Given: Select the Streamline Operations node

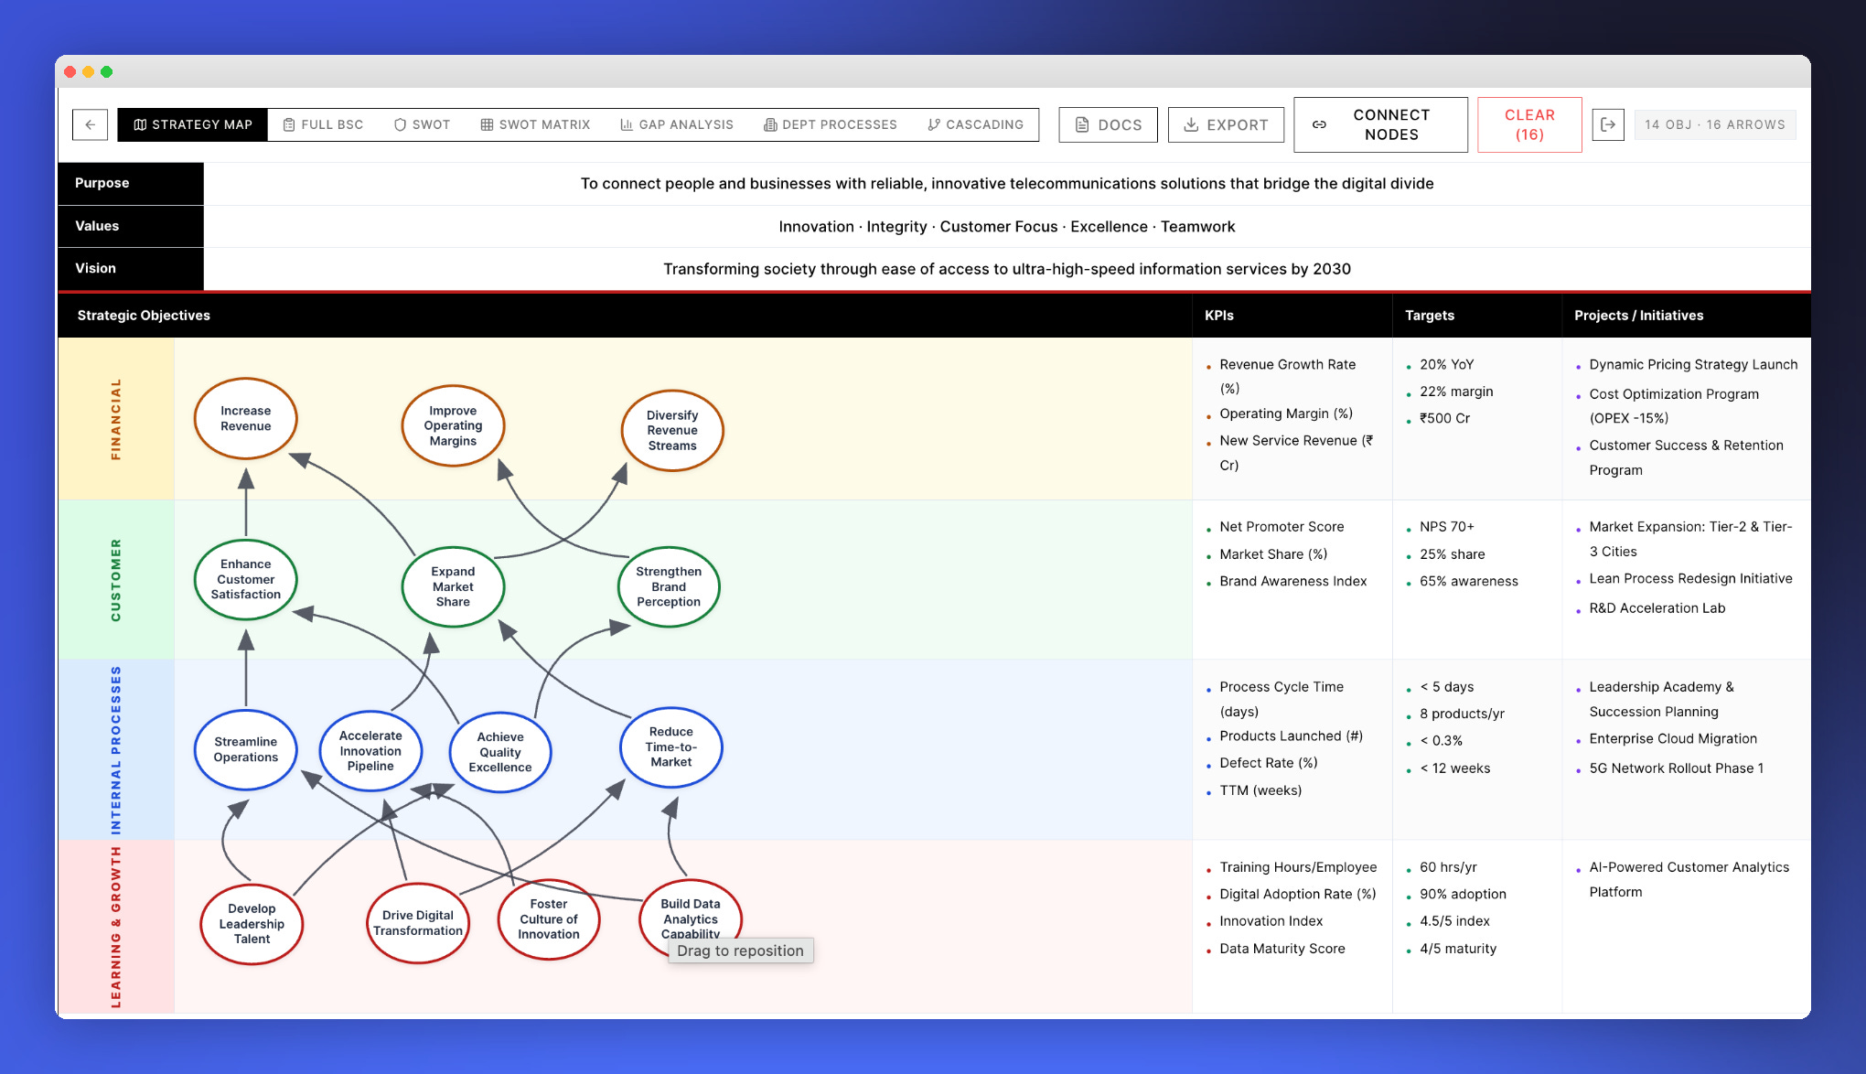Looking at the screenshot, I should pyautogui.click(x=245, y=749).
